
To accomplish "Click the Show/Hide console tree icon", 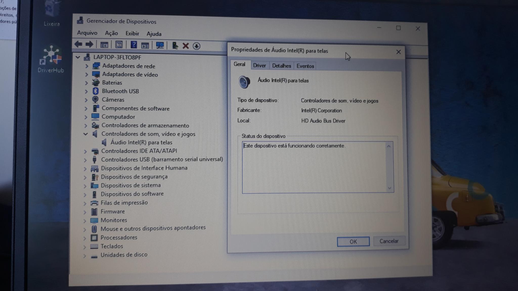I will tap(104, 45).
